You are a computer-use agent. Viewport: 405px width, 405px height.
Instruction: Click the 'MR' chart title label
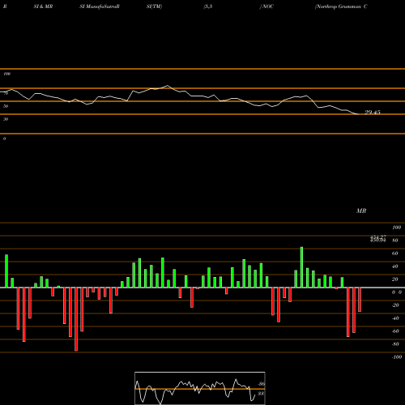coord(361,211)
